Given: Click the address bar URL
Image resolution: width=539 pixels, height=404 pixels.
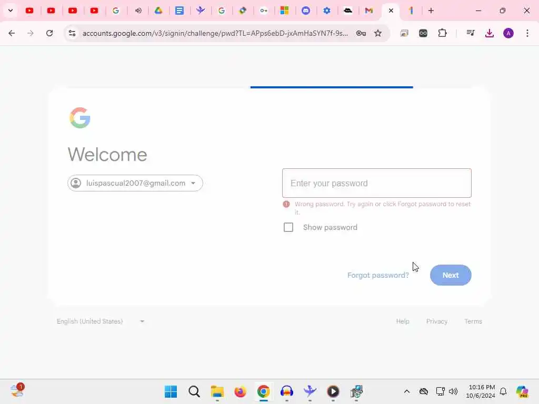Looking at the screenshot, I should pos(215,33).
